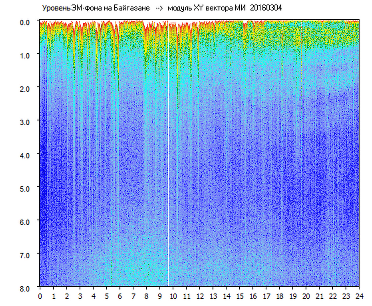372x306 pixels.
Task: Click the y-axis label 3.0
Action: point(26,122)
